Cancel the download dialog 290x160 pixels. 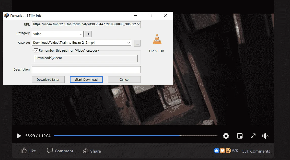click(x=124, y=79)
